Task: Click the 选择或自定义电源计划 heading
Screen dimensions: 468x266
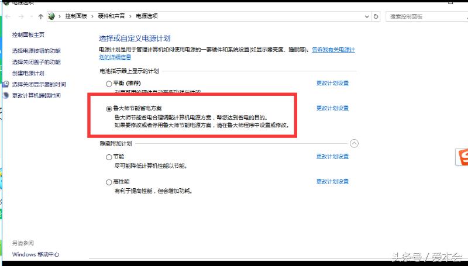Action: tap(135, 39)
